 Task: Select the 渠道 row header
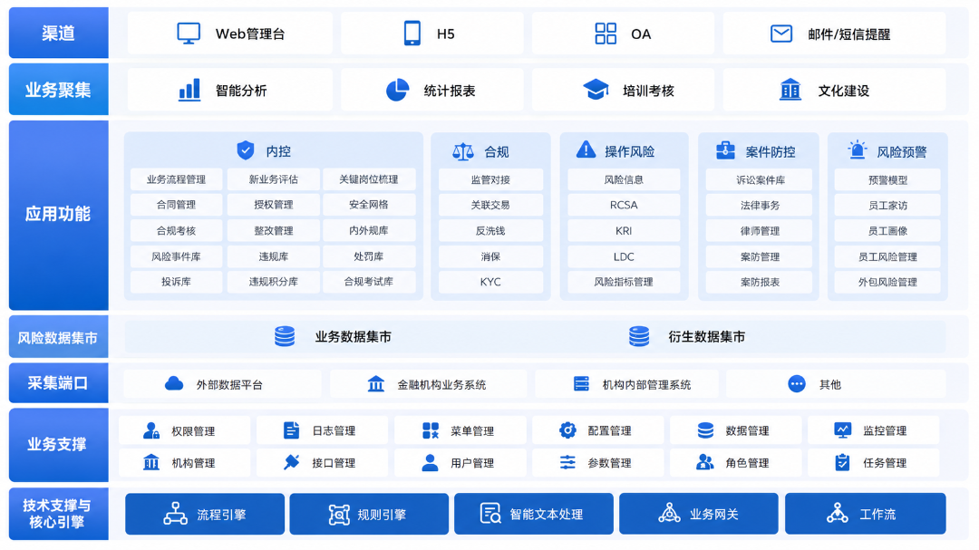coord(59,34)
